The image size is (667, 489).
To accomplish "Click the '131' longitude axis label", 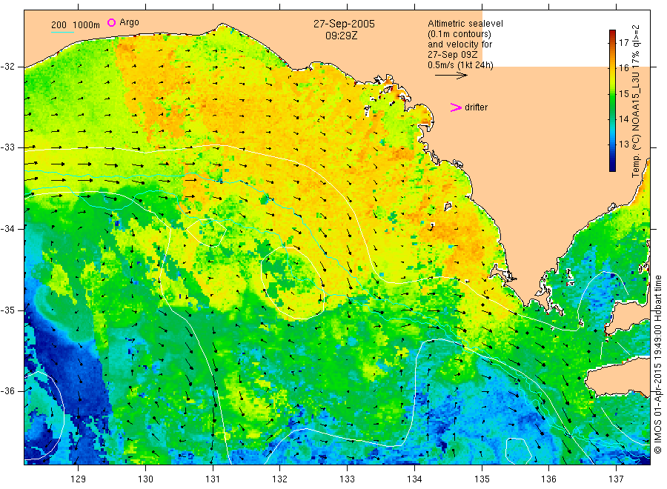I will pos(213,479).
